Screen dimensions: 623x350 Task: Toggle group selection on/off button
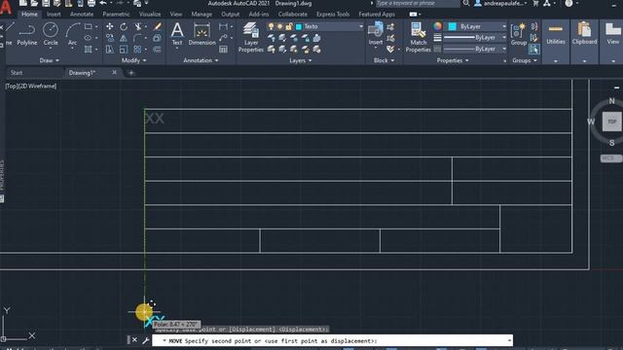click(x=534, y=50)
